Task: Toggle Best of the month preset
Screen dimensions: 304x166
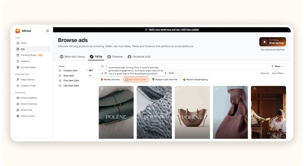Action: pyautogui.click(x=136, y=80)
